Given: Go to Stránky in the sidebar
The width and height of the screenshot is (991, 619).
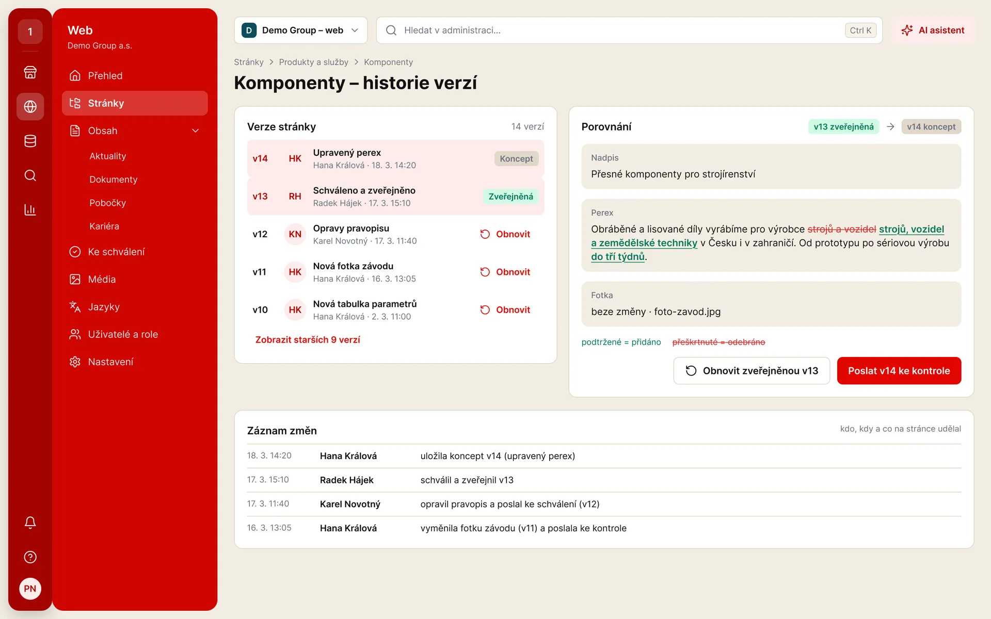Looking at the screenshot, I should 135,103.
